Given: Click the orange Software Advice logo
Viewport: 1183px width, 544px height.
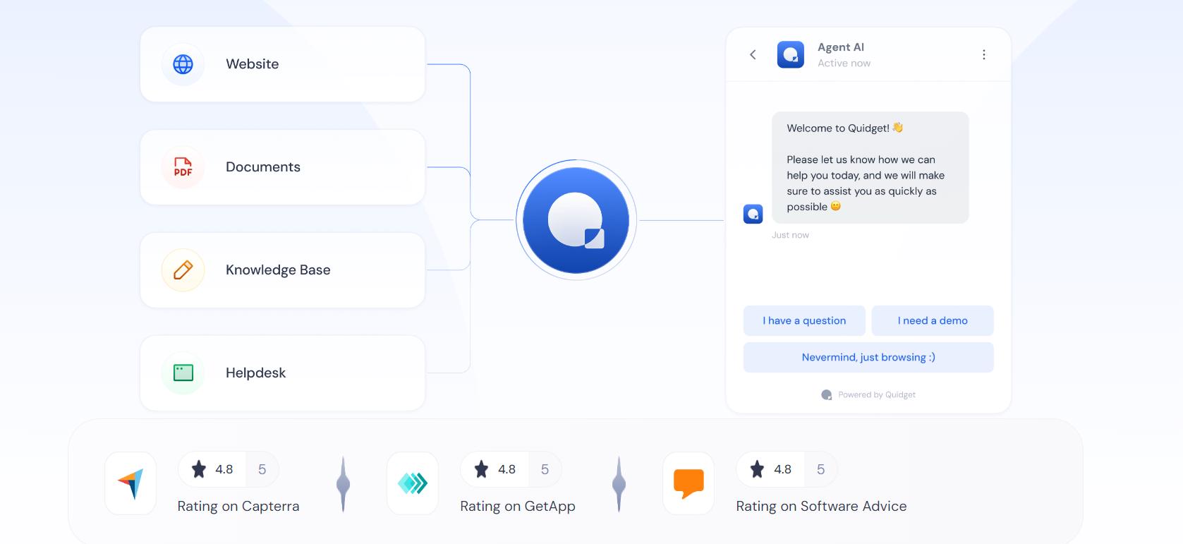Looking at the screenshot, I should pos(688,483).
